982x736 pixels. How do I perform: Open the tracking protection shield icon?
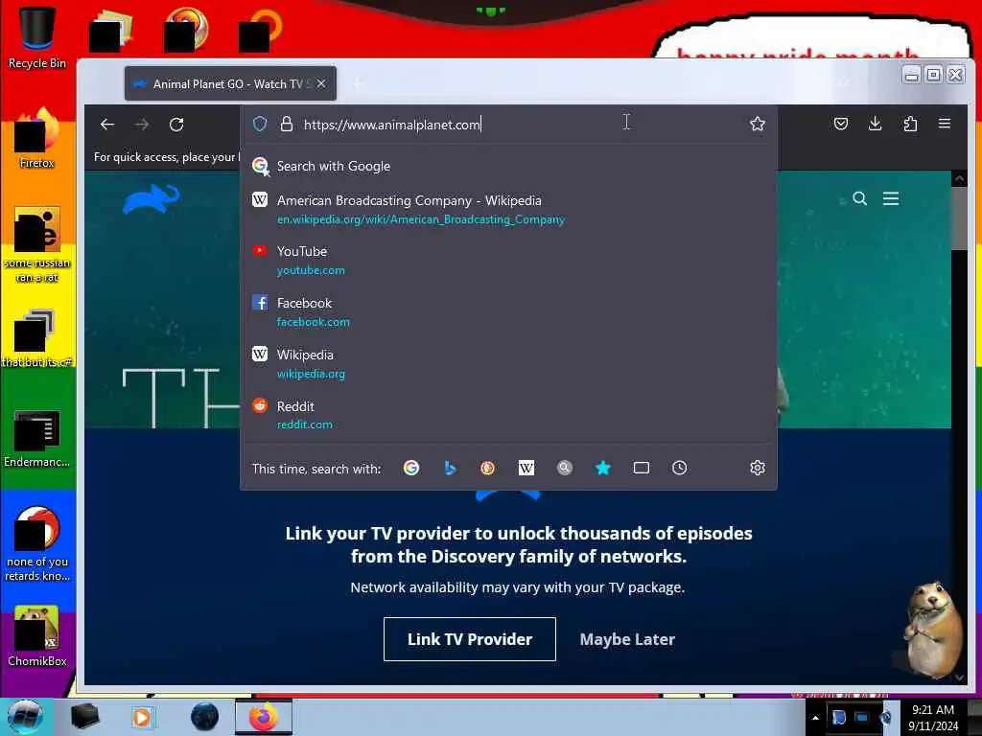(x=260, y=124)
